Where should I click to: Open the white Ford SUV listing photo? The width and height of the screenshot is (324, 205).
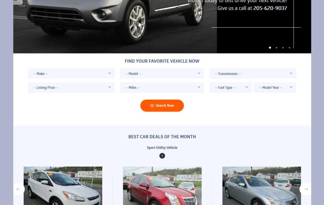click(63, 186)
